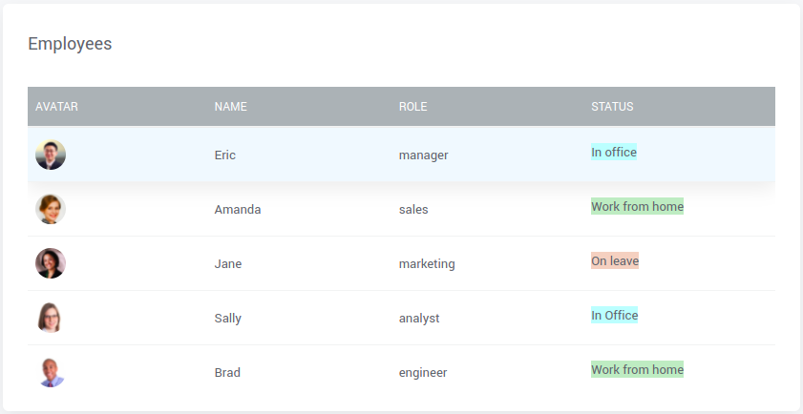This screenshot has width=803, height=414.
Task: Click the engineer role cell
Action: (423, 373)
